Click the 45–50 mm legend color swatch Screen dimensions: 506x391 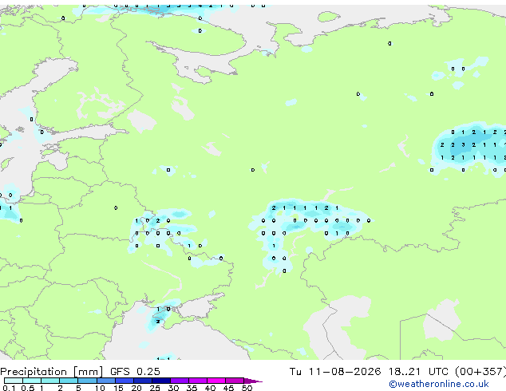pyautogui.click(x=235, y=381)
